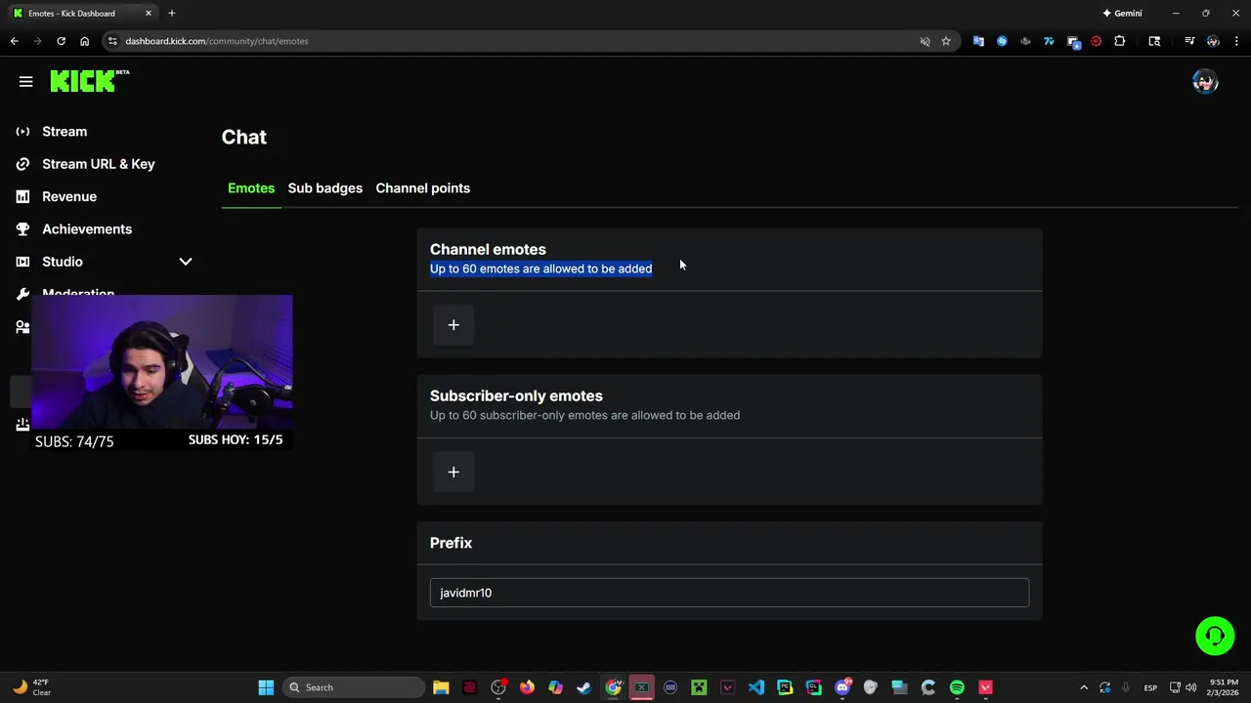Click the ESP language indicator in the tray

coord(1150,687)
